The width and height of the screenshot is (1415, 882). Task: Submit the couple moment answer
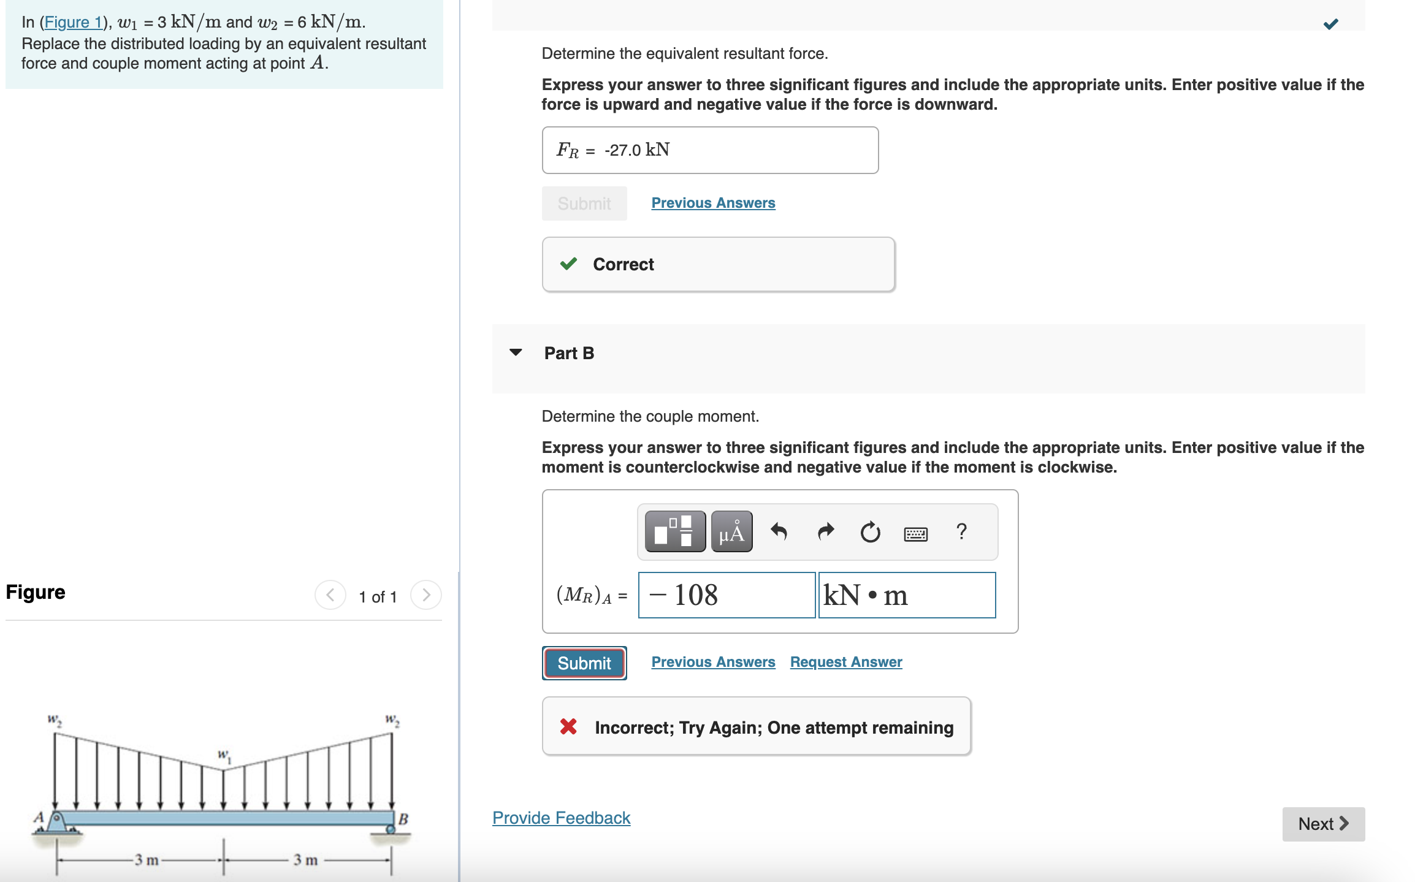583,663
